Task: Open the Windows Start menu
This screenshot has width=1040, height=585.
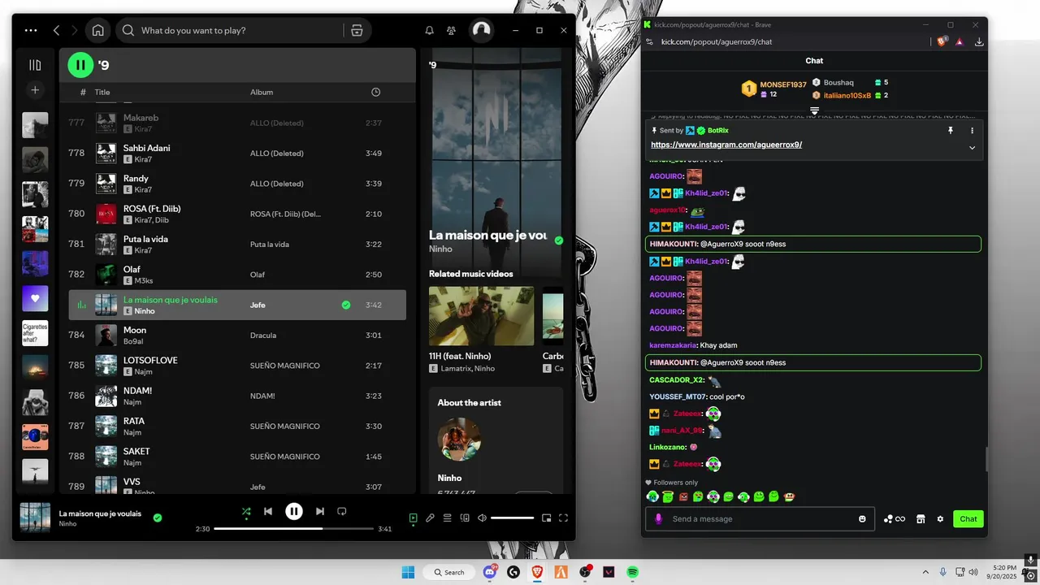Action: (408, 572)
